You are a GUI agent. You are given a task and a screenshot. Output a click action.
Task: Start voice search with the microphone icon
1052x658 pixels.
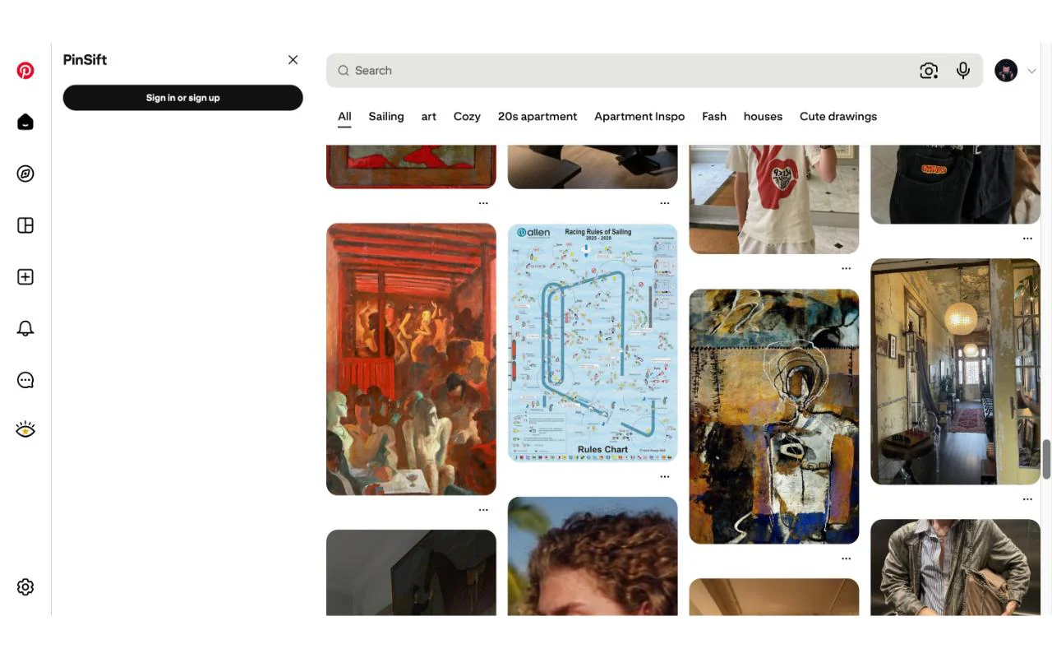[x=963, y=71]
